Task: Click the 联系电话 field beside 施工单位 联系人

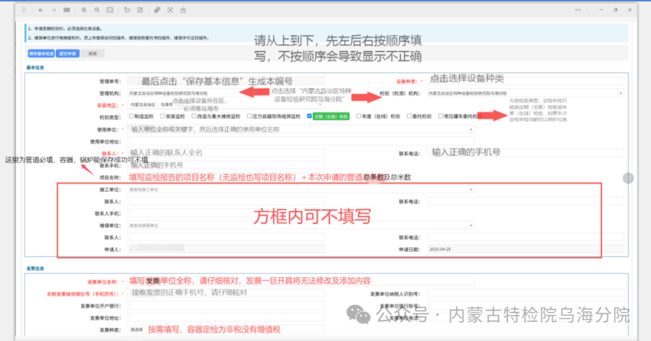Action: point(526,202)
